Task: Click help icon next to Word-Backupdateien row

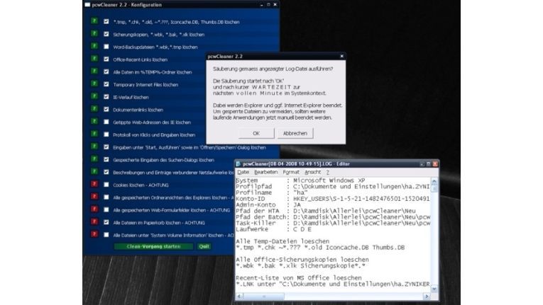Action: pyautogui.click(x=94, y=46)
